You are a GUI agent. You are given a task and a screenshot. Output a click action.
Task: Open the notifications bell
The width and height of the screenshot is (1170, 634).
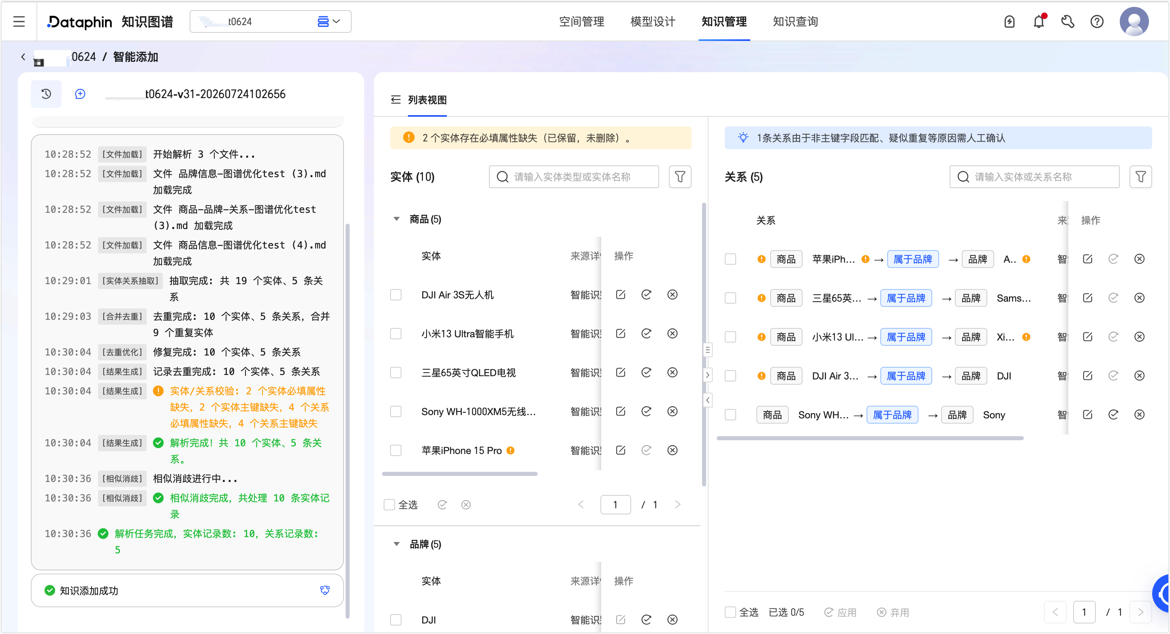1038,21
